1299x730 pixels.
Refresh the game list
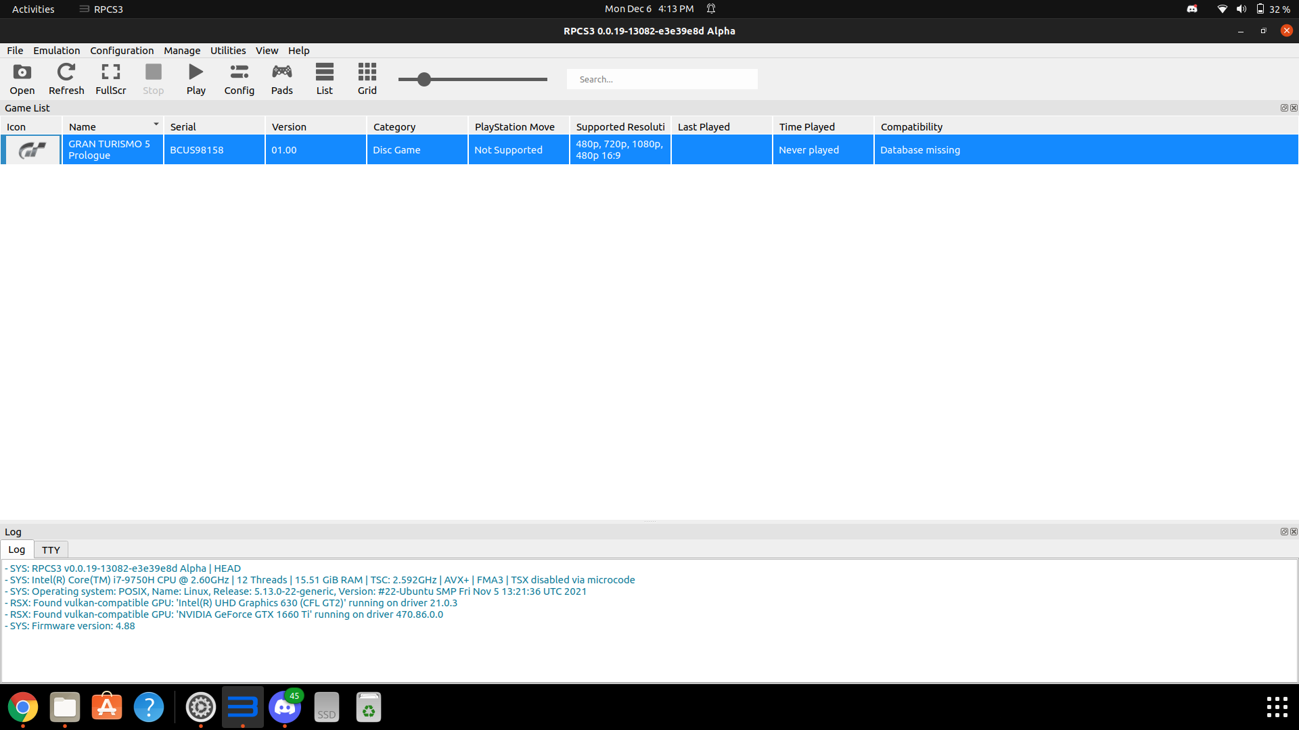tap(66, 78)
